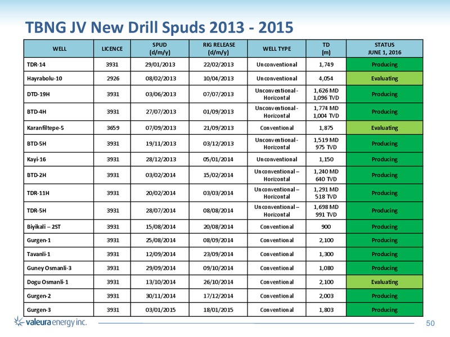Select the DTD-19H well name cell

point(59,94)
